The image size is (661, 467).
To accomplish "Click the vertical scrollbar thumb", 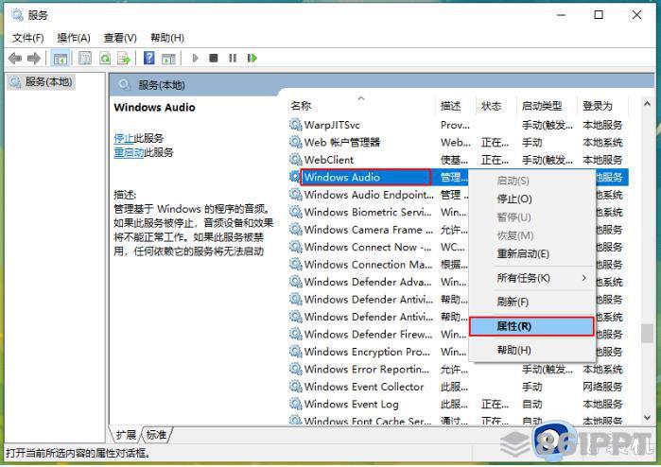I will 648,333.
